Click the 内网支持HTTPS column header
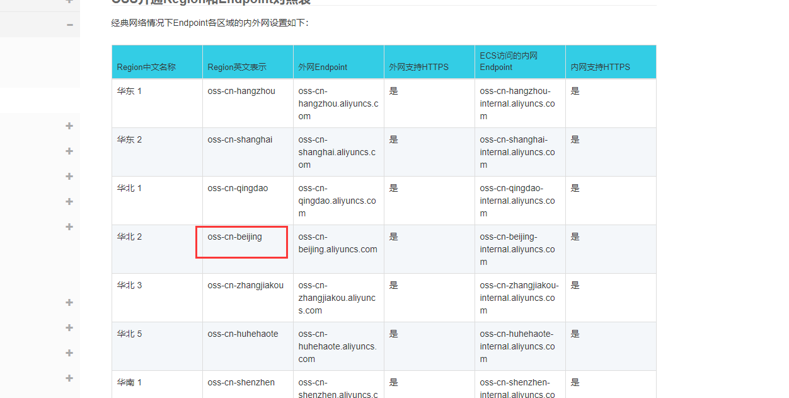The height and width of the screenshot is (398, 789). click(600, 67)
